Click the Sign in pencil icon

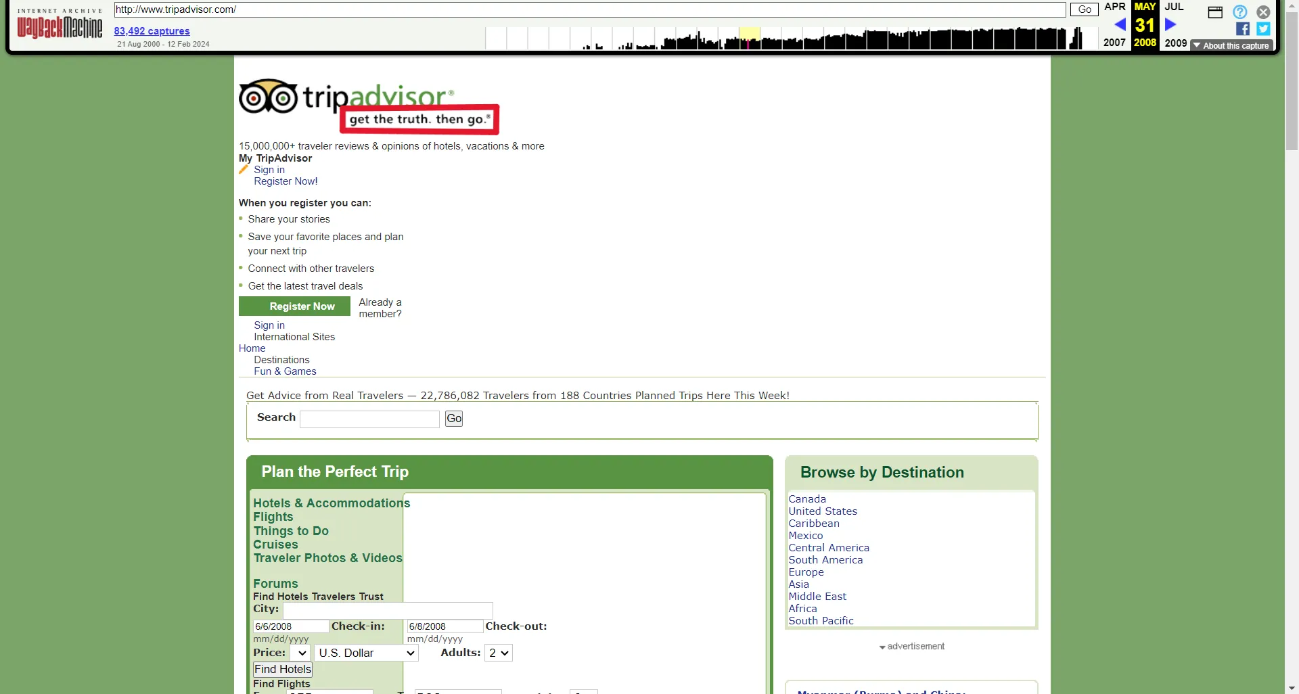[x=244, y=170]
